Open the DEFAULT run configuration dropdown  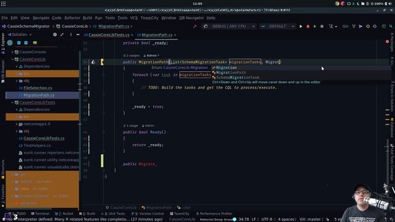[x=277, y=26]
